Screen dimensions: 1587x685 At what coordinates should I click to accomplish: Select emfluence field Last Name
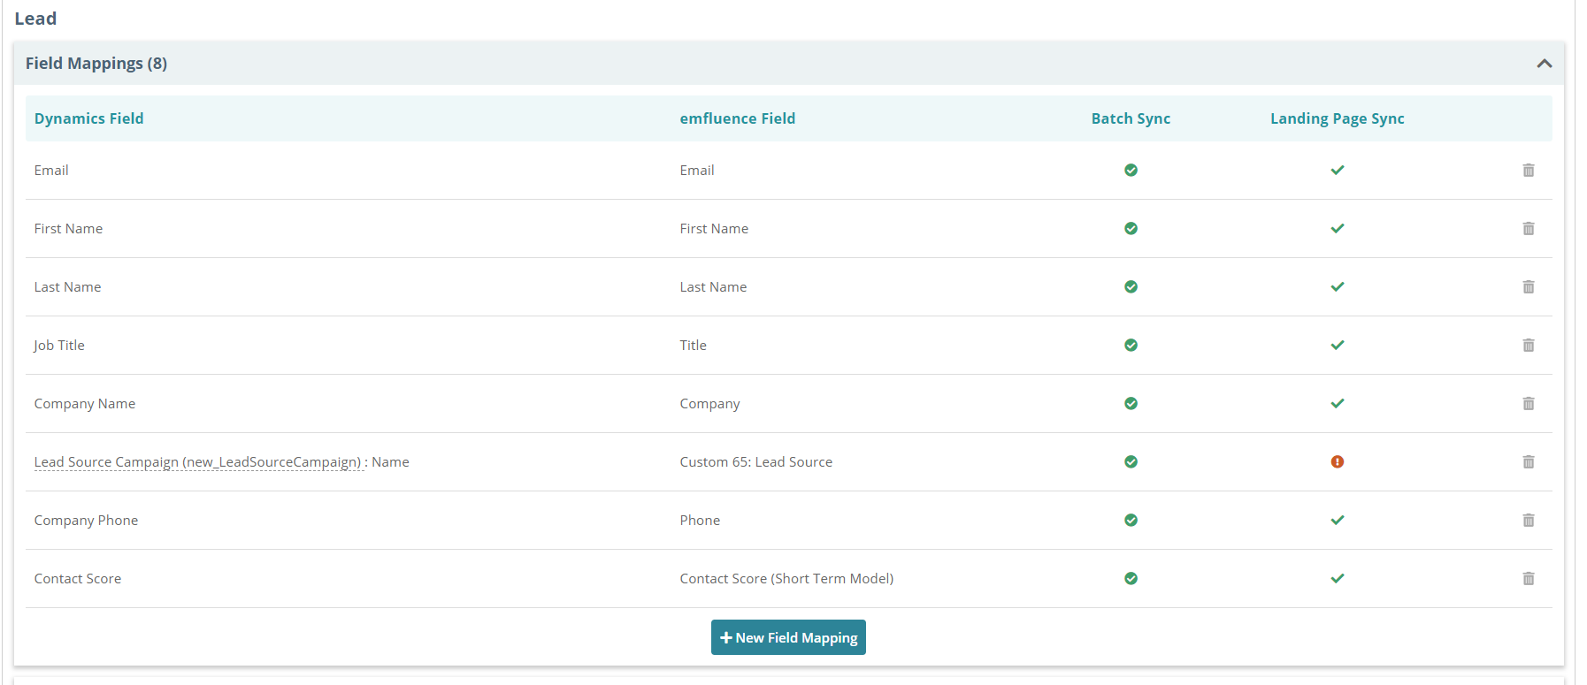713,286
